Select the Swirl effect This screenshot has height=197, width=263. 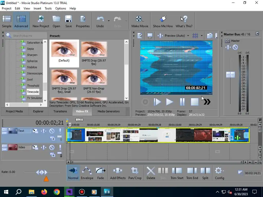(30, 80)
